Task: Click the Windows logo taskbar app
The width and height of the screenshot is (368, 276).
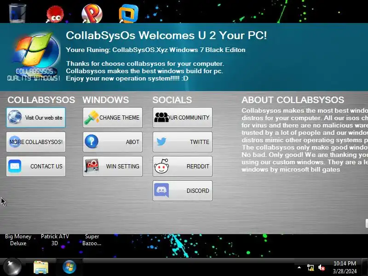Action: click(69, 267)
